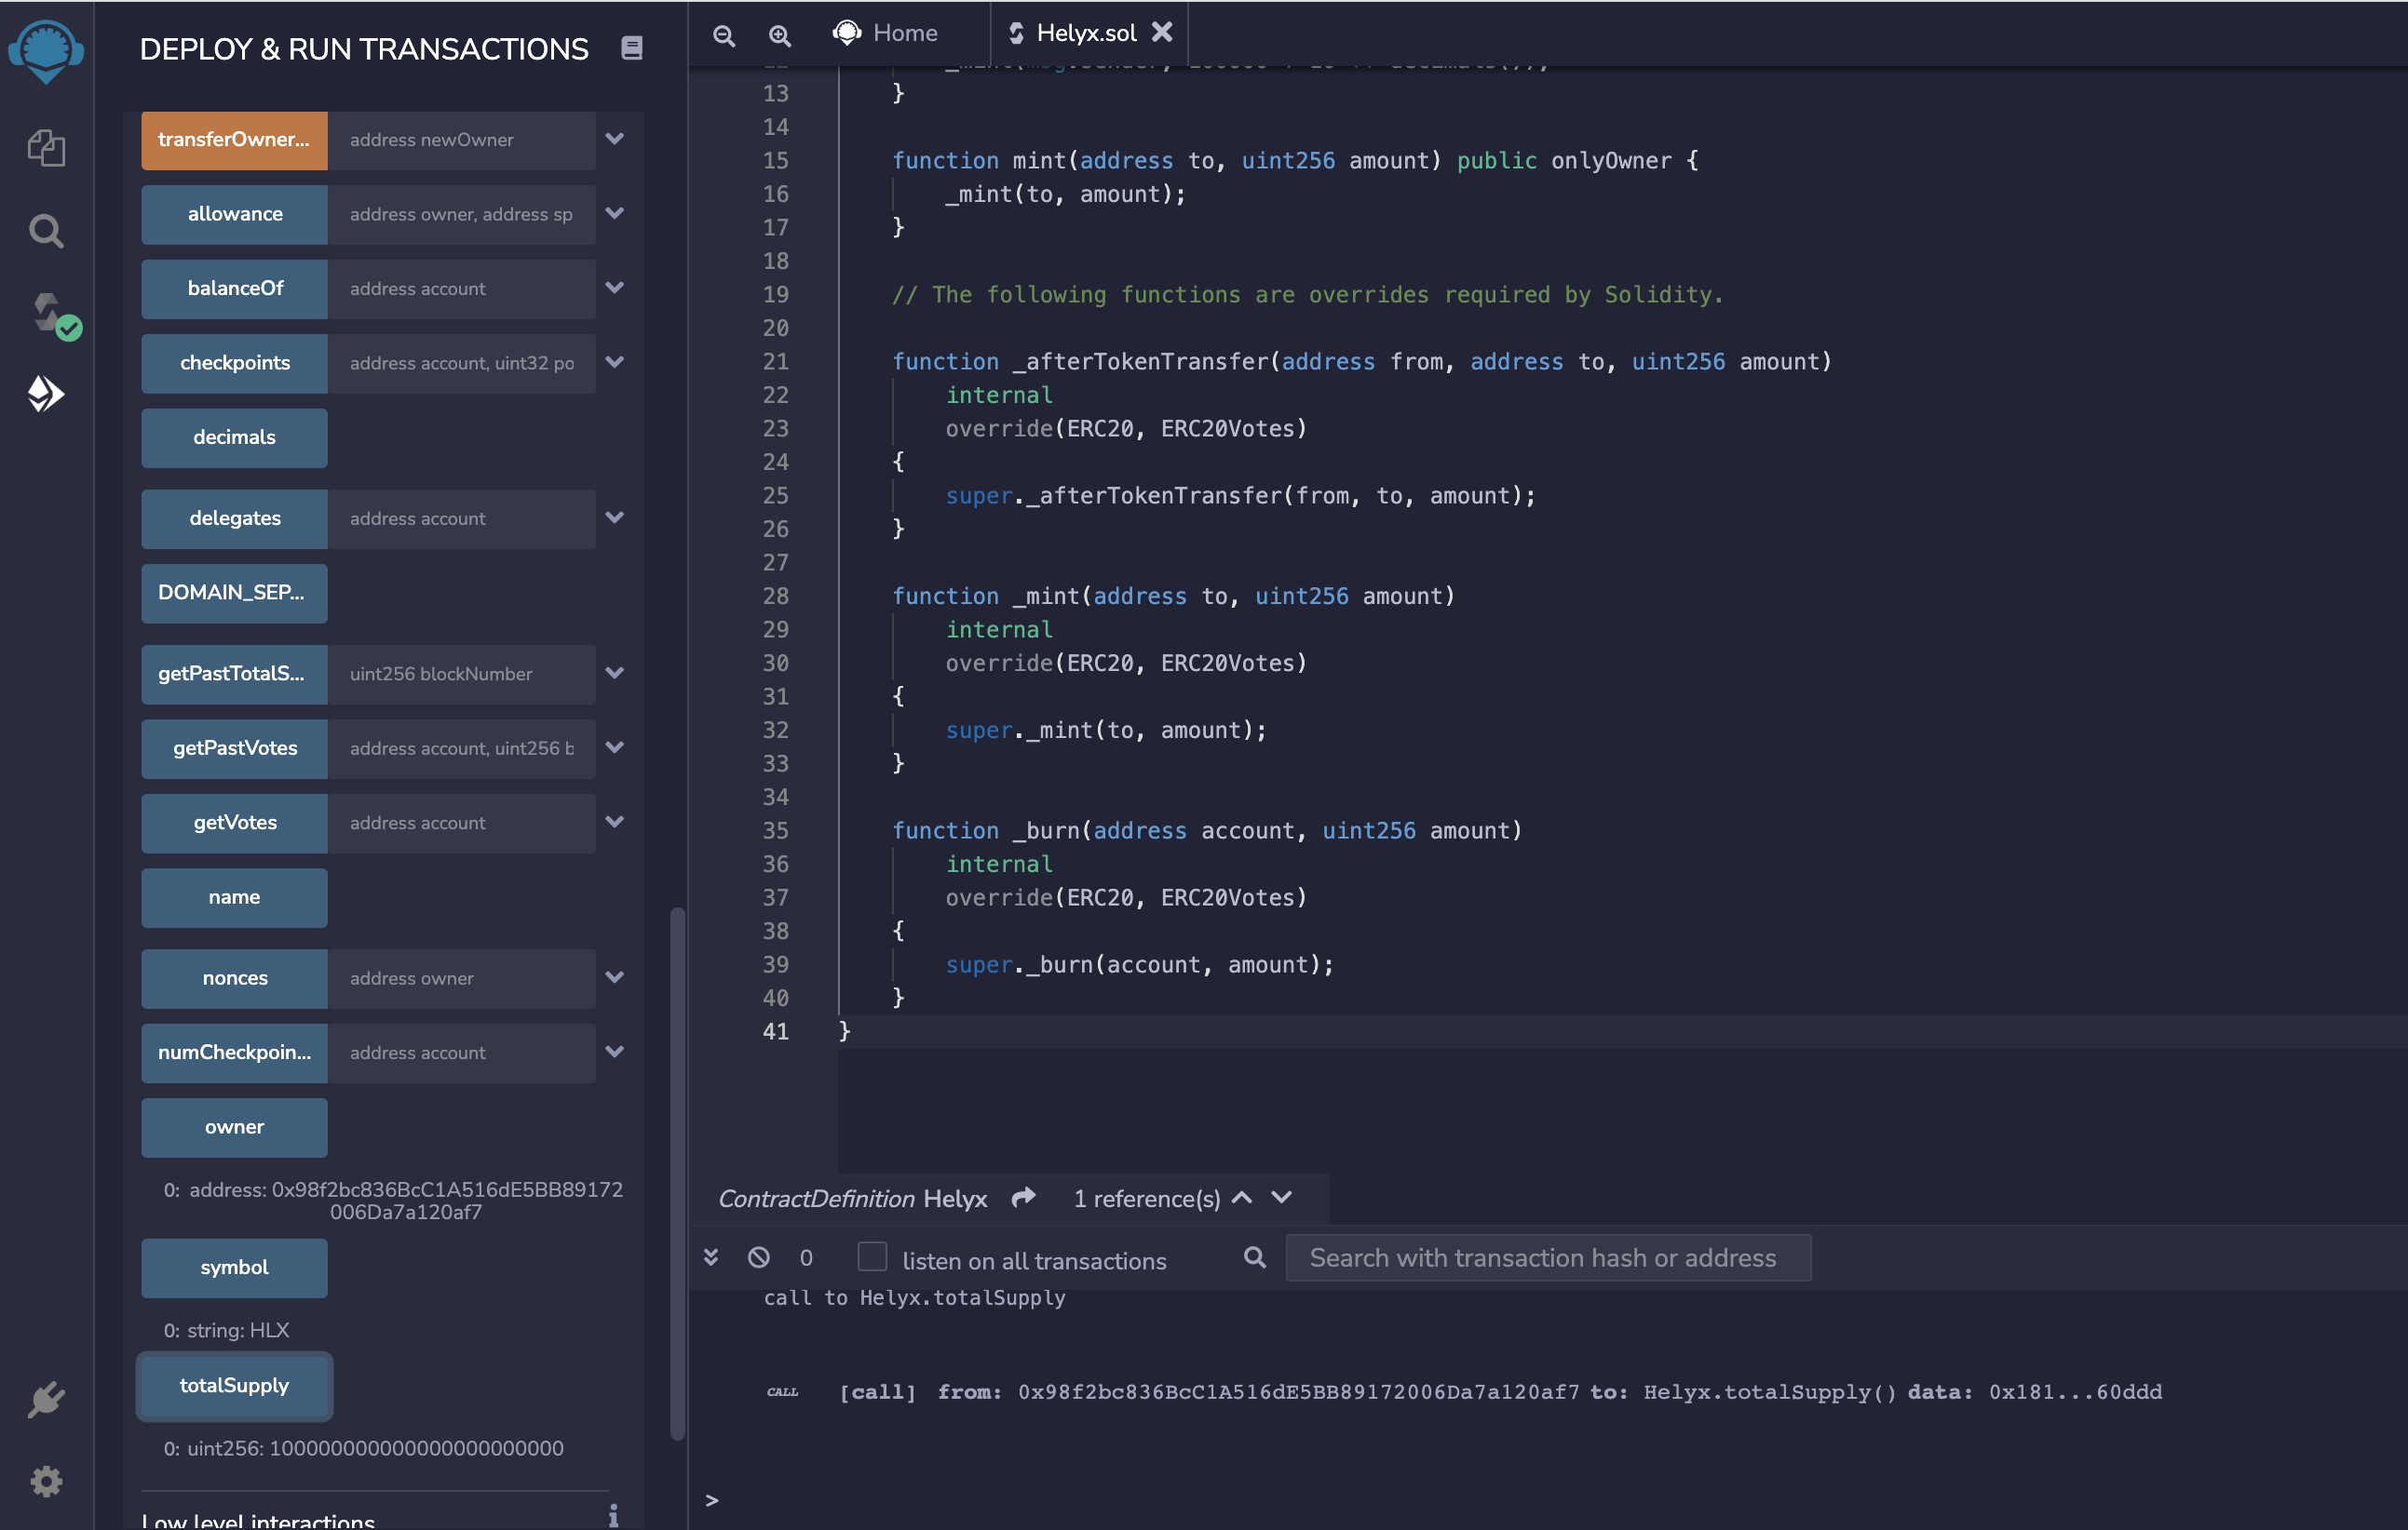Expand the getPastVotes parameters chevron
2408x1530 pixels.
pyautogui.click(x=615, y=747)
